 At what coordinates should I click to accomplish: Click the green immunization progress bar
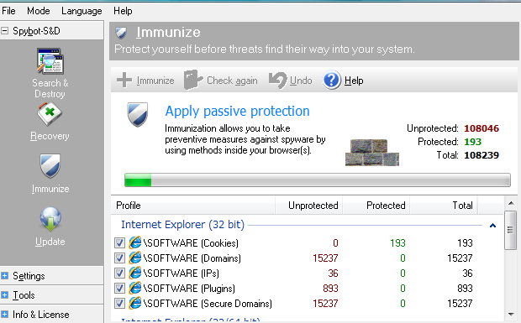point(318,180)
